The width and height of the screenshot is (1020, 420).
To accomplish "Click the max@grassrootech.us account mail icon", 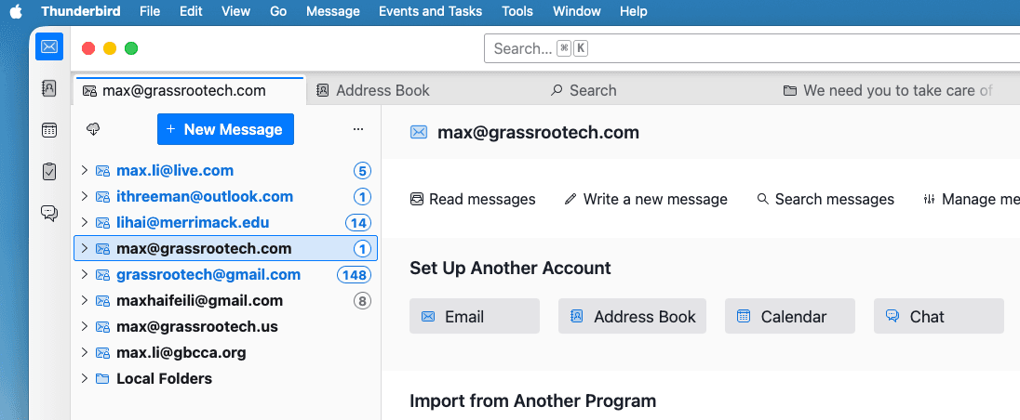I will [x=102, y=326].
